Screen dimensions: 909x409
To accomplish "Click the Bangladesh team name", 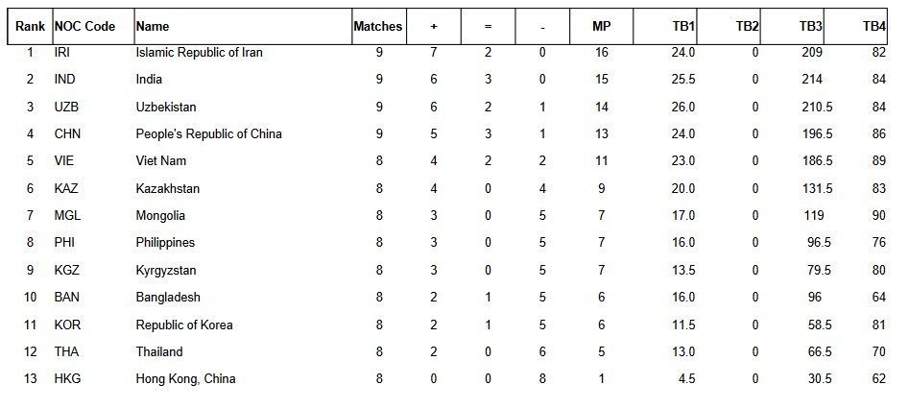I will 168,298.
